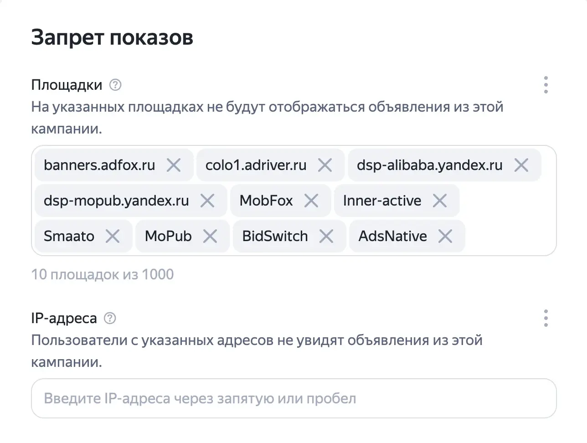The width and height of the screenshot is (587, 443).
Task: Delete the BidSwitch tag
Action: 326,236
